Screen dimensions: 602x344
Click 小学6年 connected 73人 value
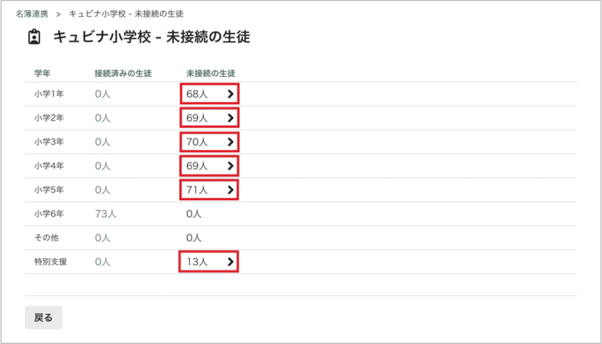pos(106,214)
